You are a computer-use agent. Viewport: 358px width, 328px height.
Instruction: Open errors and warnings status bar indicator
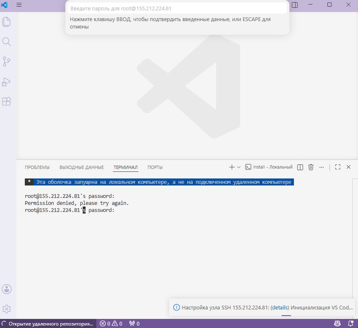pyautogui.click(x=111, y=324)
